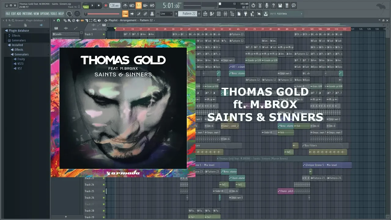Click the question mark help icon
This screenshot has height=220, width=391.
point(273,5)
